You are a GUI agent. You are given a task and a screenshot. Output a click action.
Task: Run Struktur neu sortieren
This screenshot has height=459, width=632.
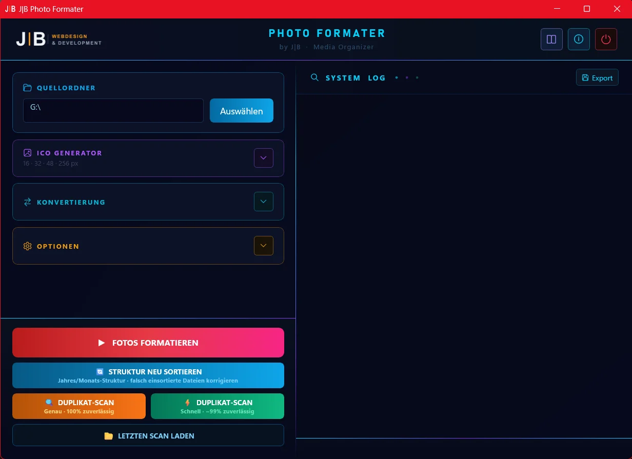(148, 375)
